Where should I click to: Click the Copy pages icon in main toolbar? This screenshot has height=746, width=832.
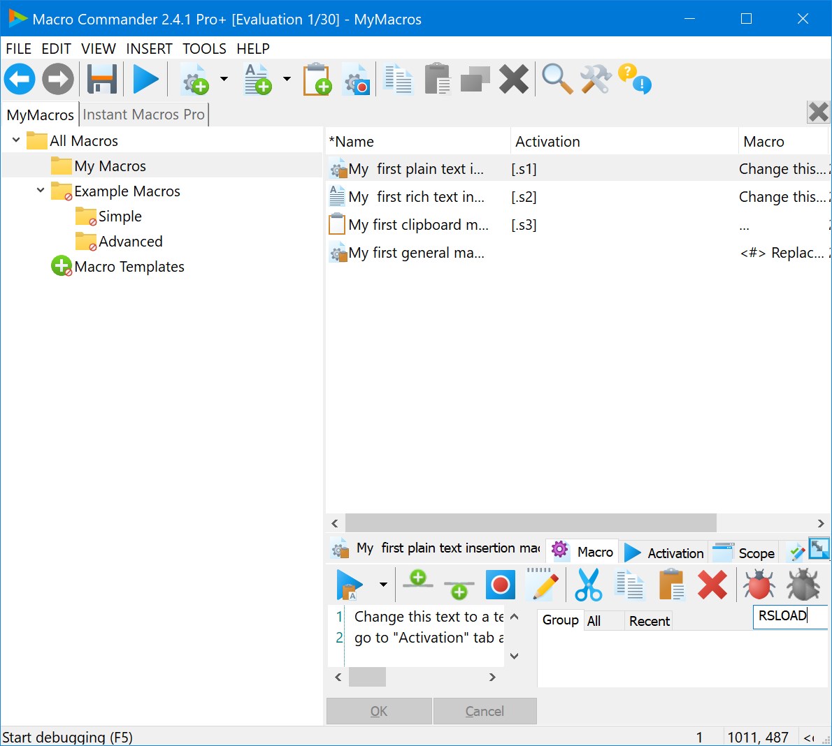coord(398,79)
